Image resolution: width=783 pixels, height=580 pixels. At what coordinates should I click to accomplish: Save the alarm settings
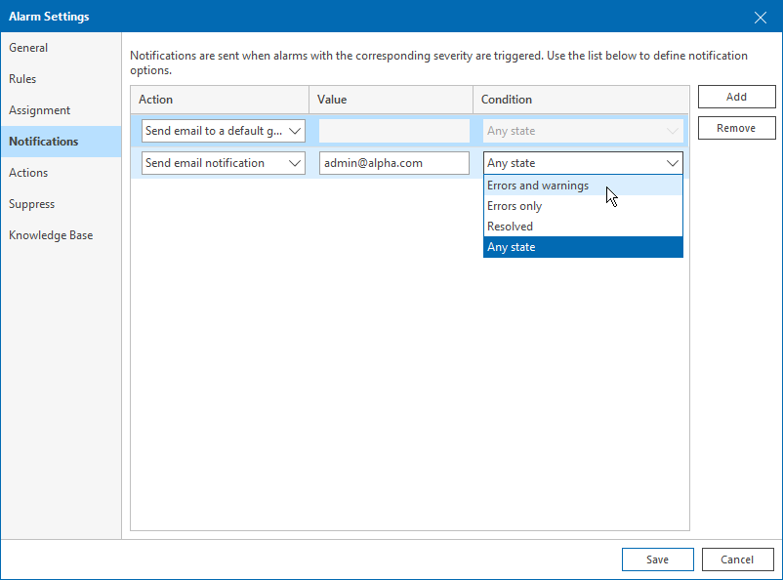click(x=657, y=559)
